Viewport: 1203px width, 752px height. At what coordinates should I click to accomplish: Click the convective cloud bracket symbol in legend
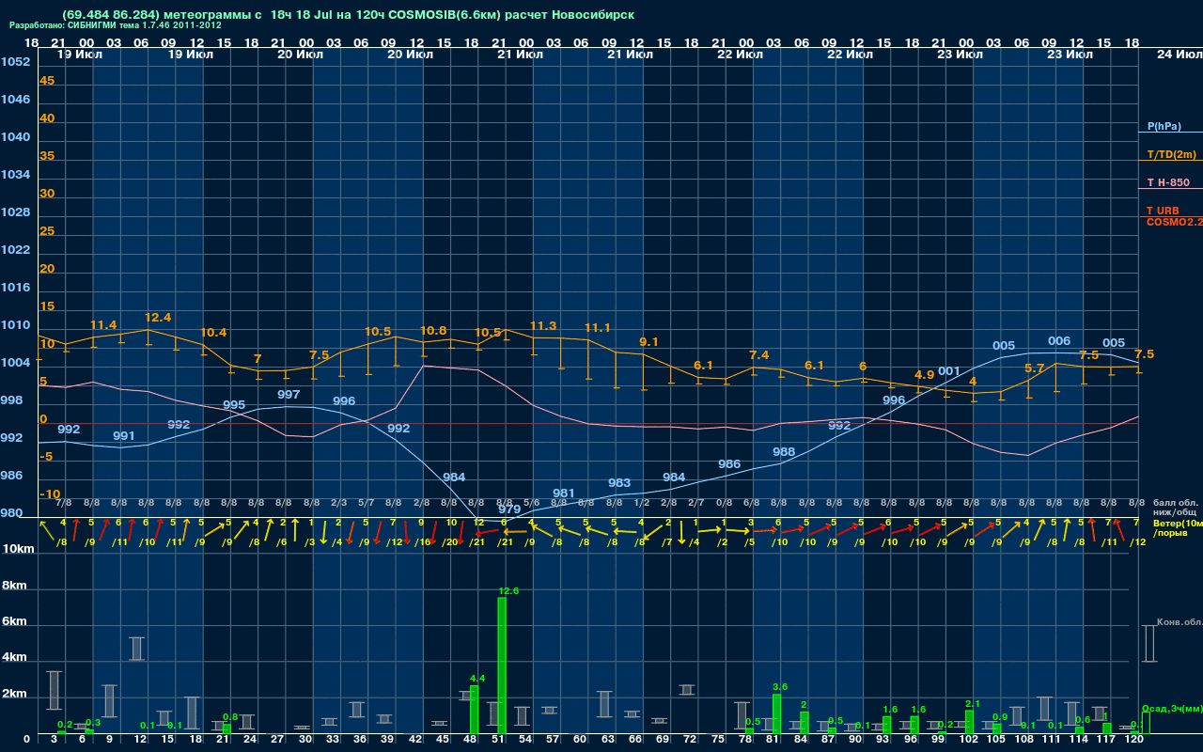pos(1149,644)
